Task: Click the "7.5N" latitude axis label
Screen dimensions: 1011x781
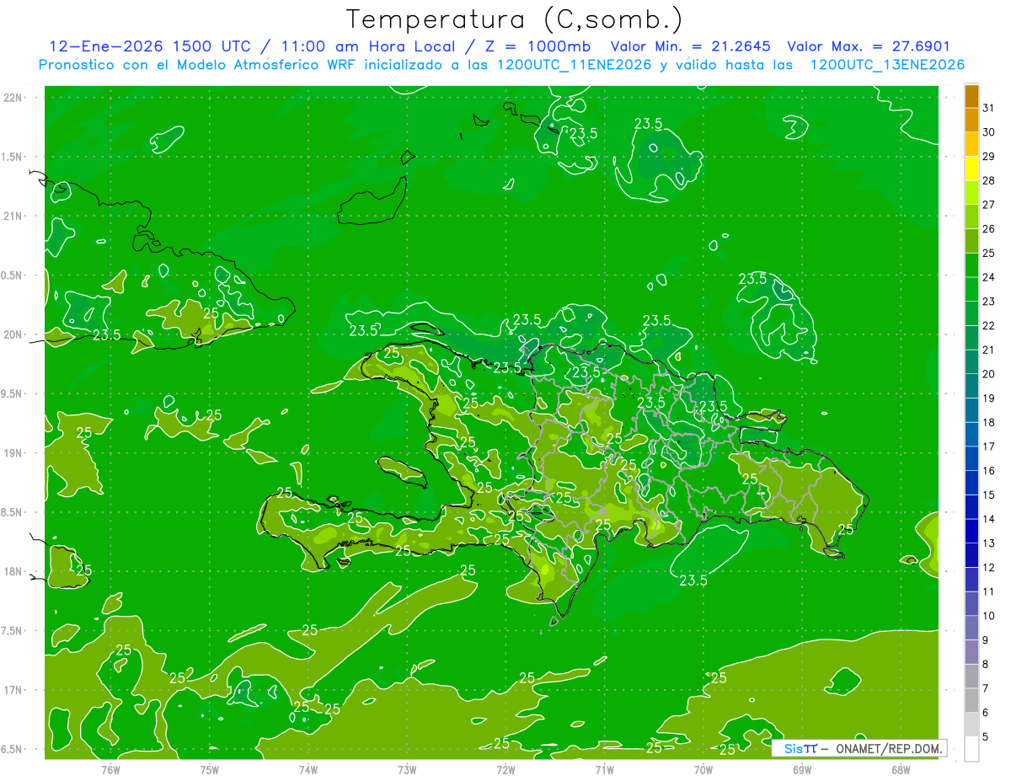Action: 13,630
